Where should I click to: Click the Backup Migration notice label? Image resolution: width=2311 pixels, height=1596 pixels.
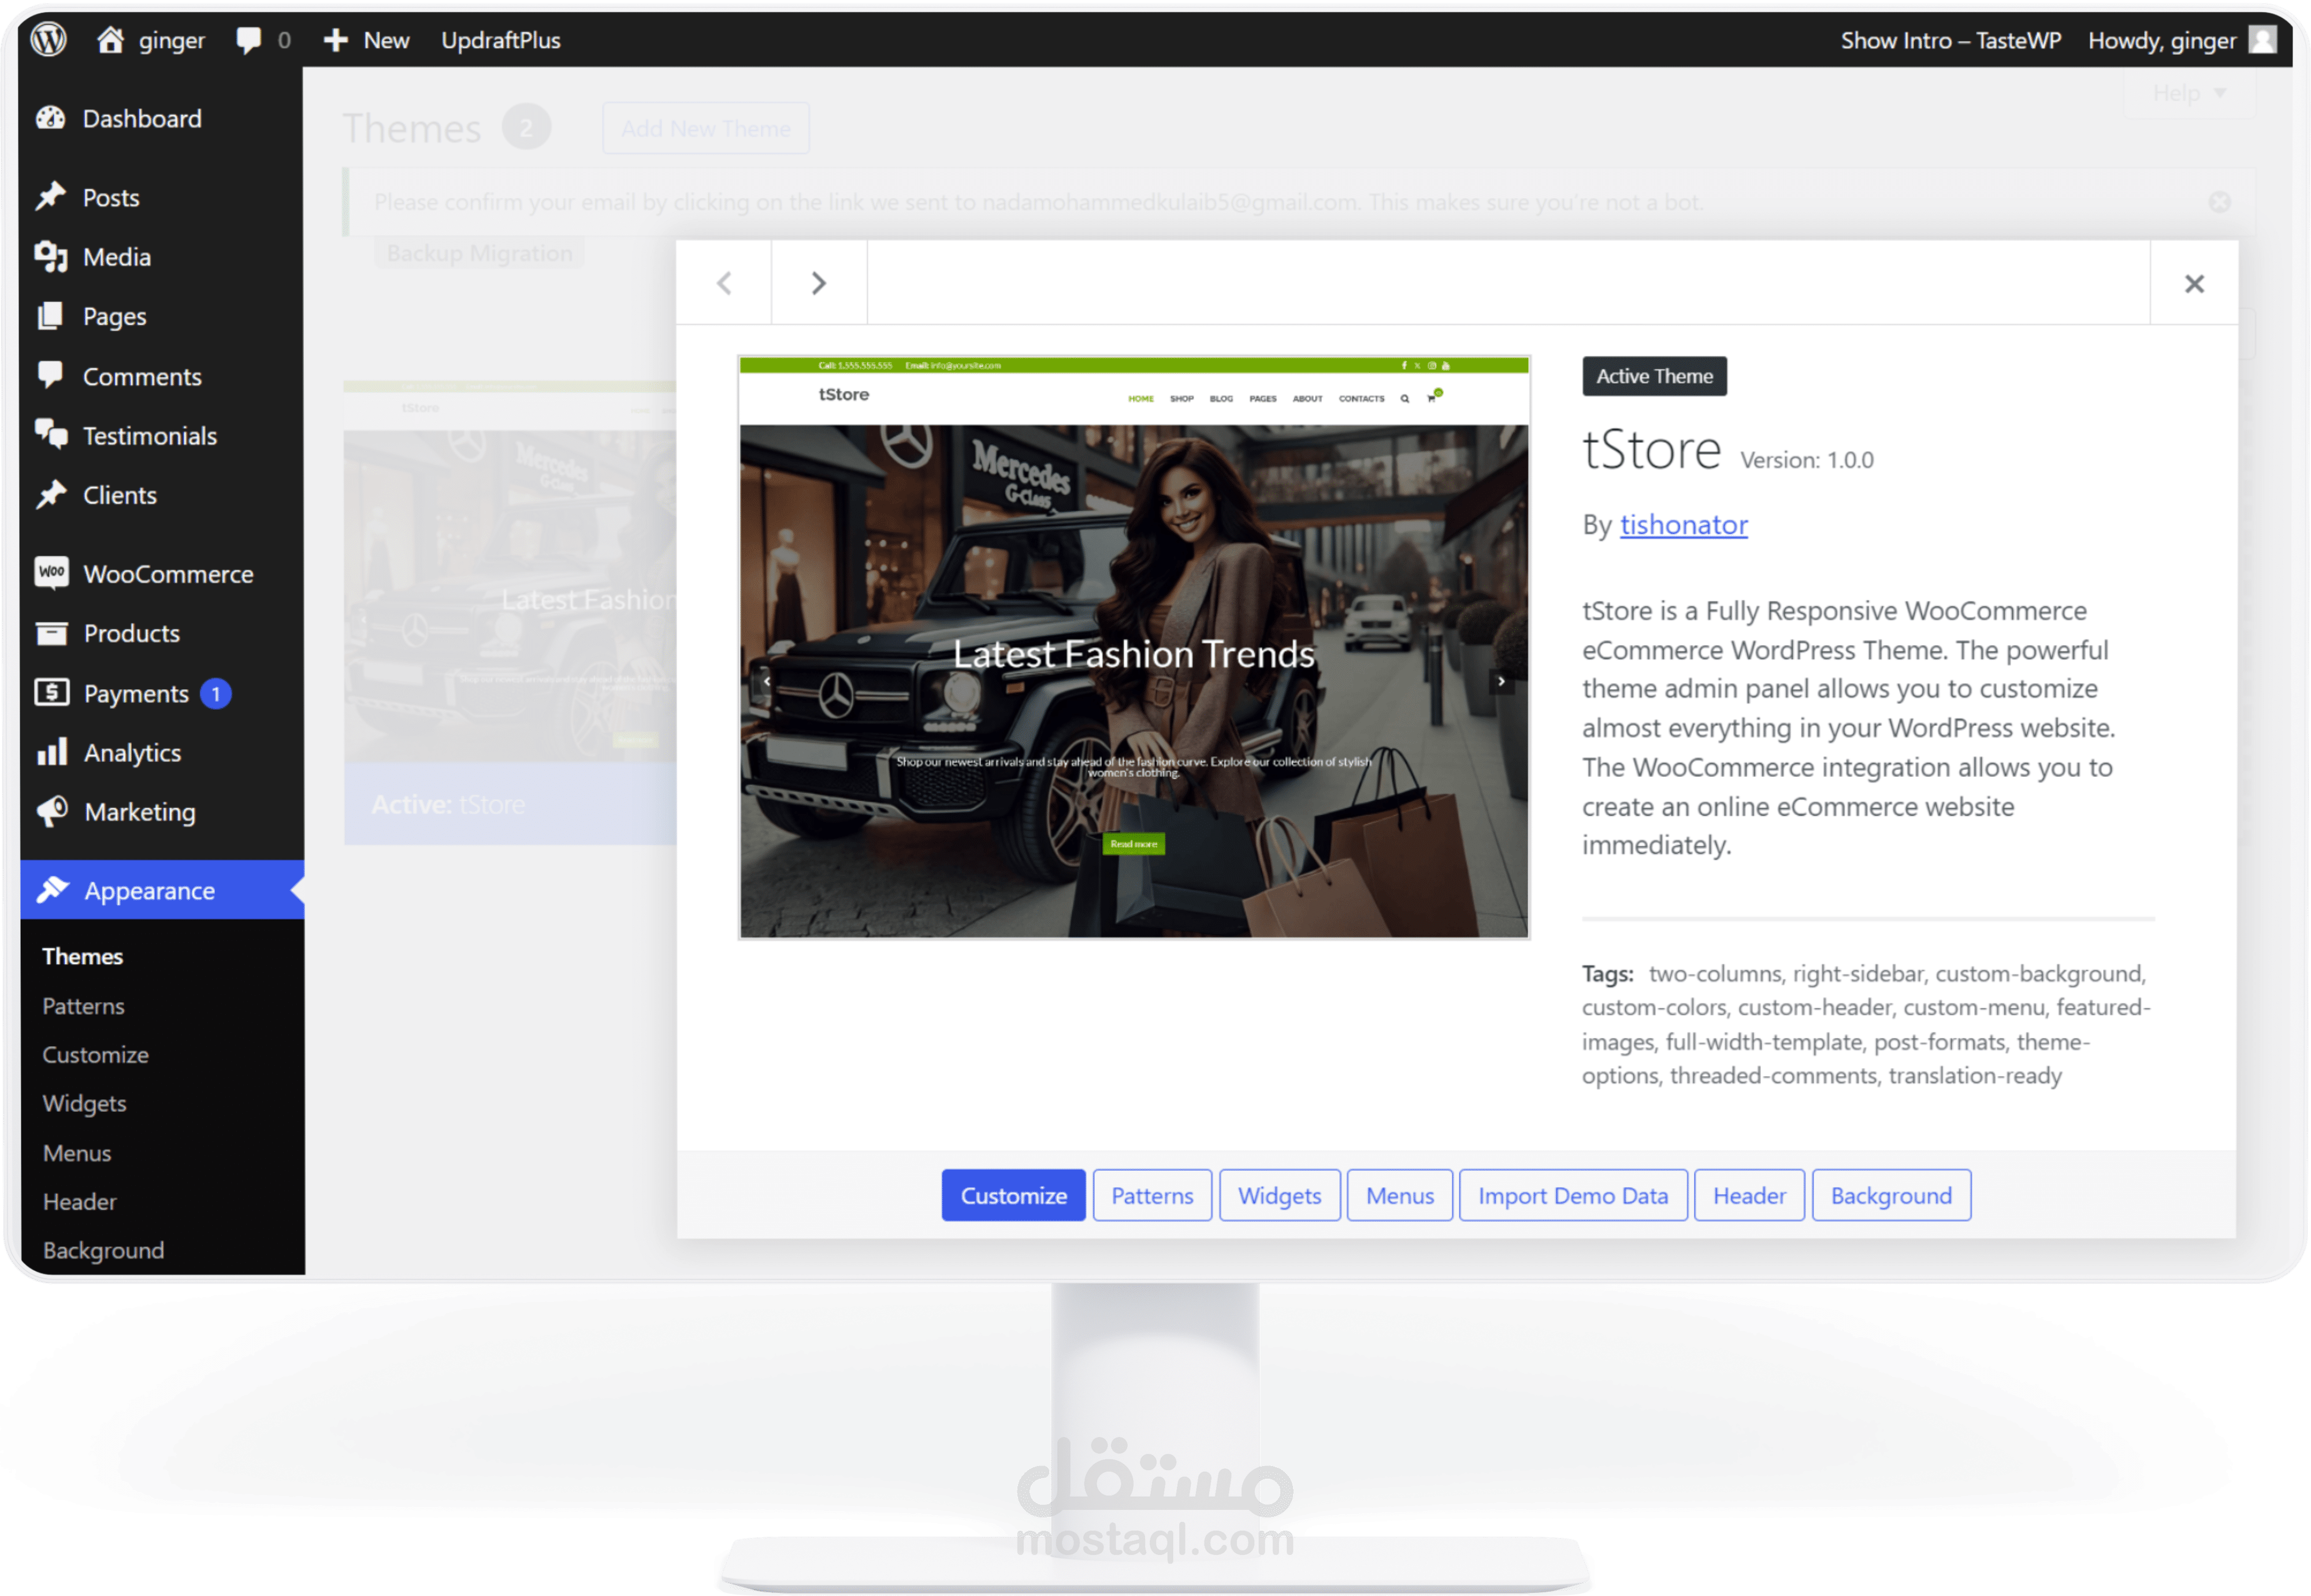pyautogui.click(x=480, y=253)
